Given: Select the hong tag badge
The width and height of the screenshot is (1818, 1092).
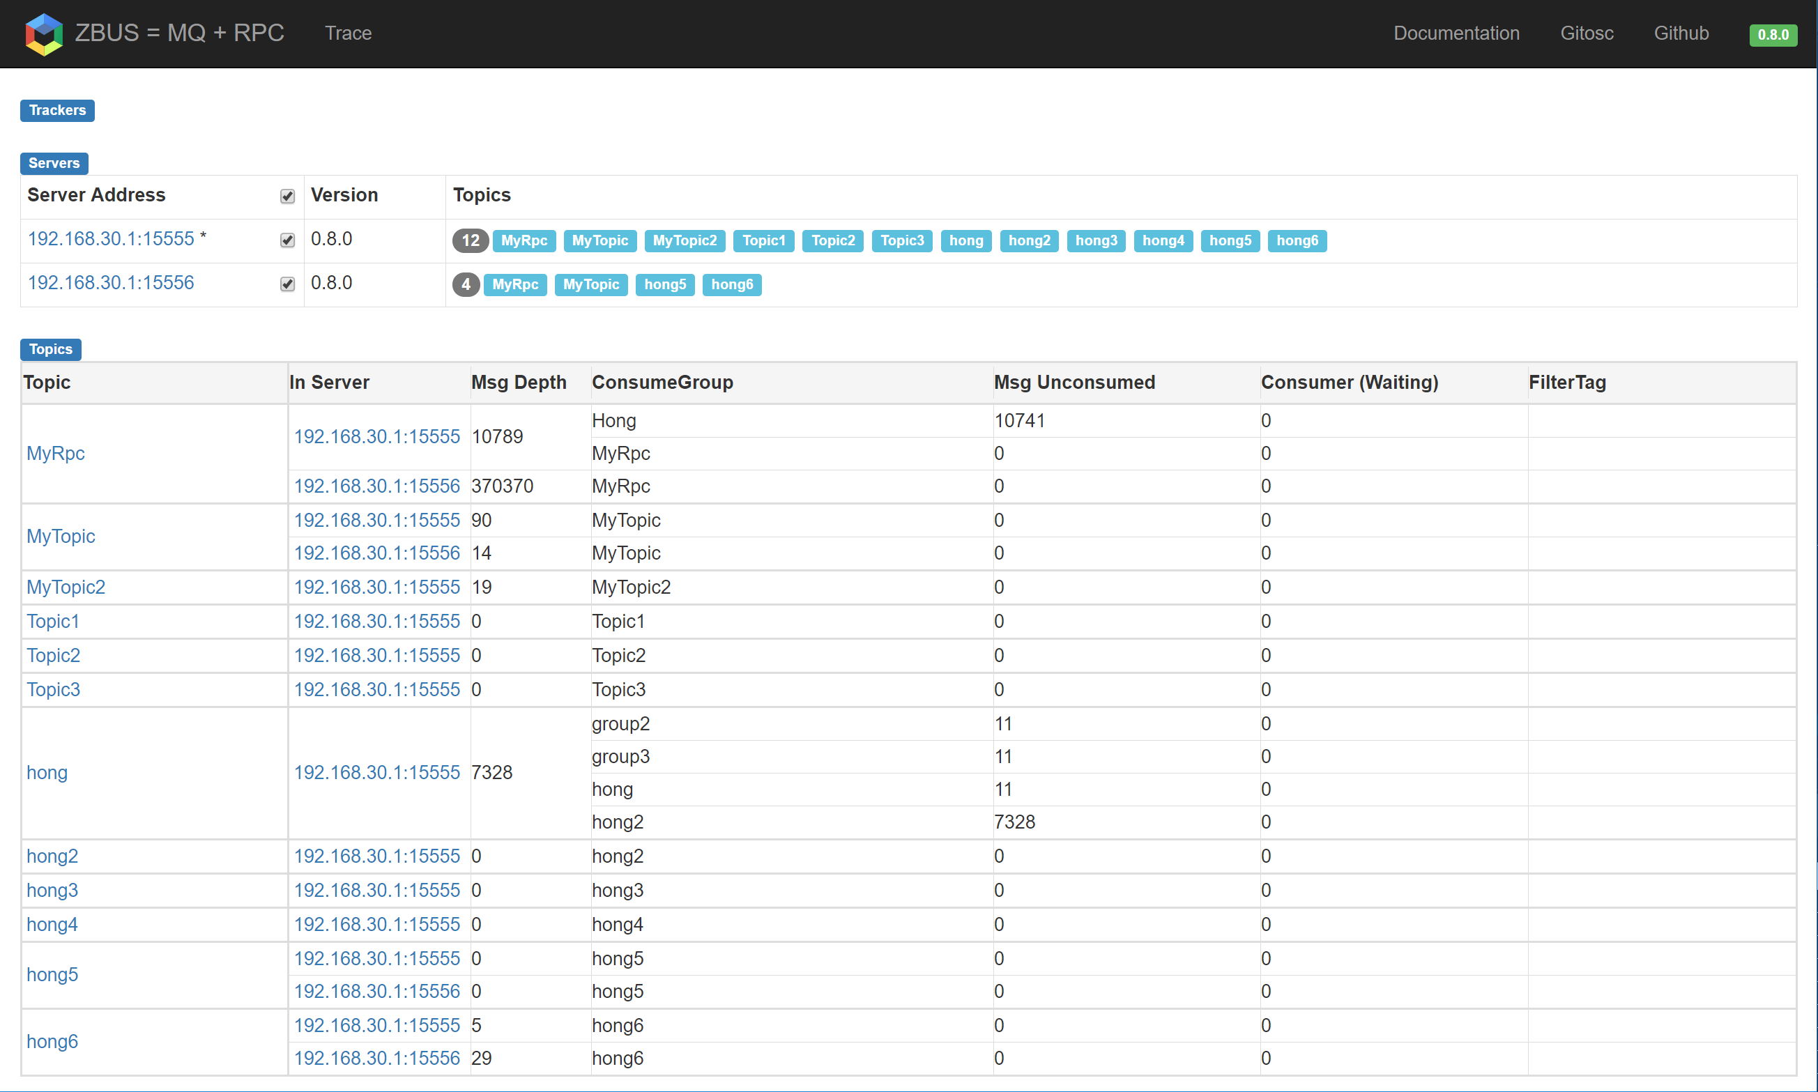Looking at the screenshot, I should pyautogui.click(x=965, y=240).
